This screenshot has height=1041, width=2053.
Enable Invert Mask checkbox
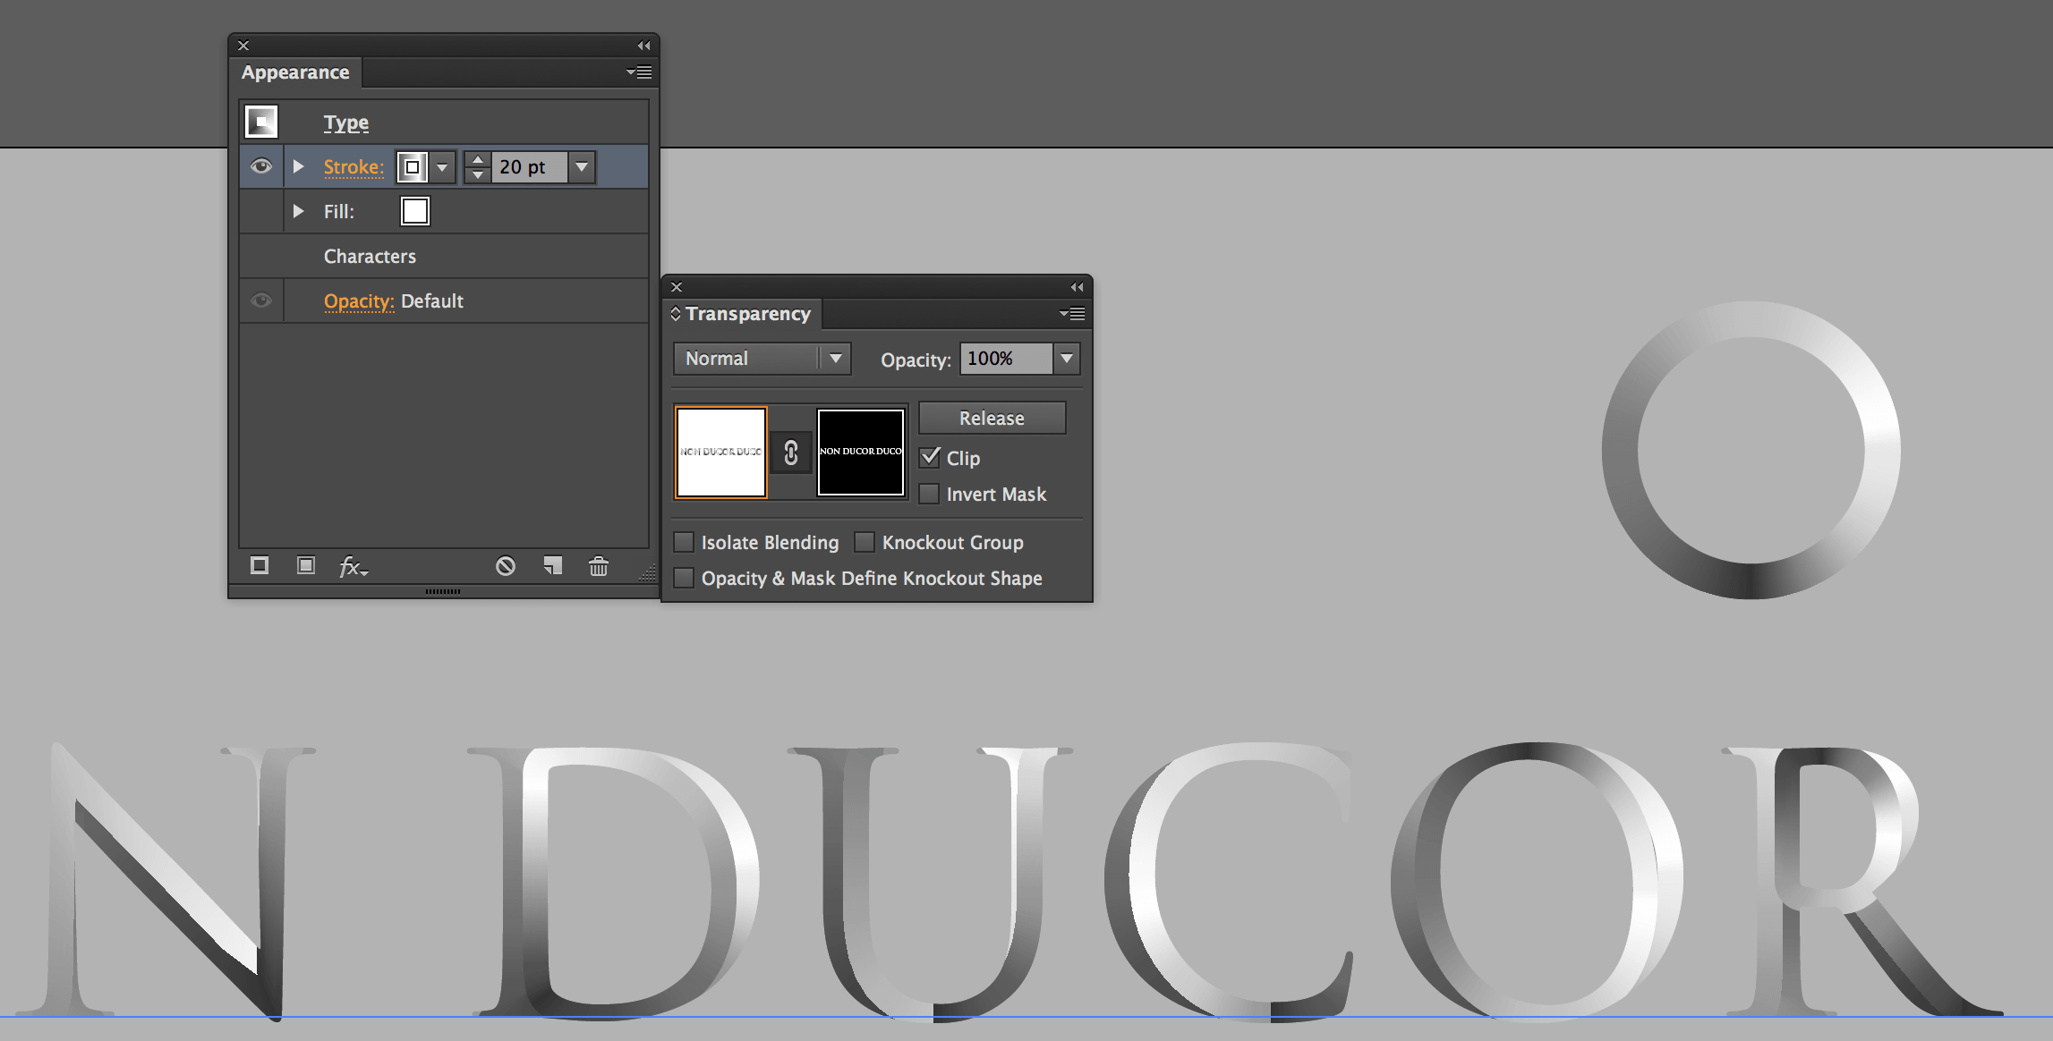(x=930, y=494)
